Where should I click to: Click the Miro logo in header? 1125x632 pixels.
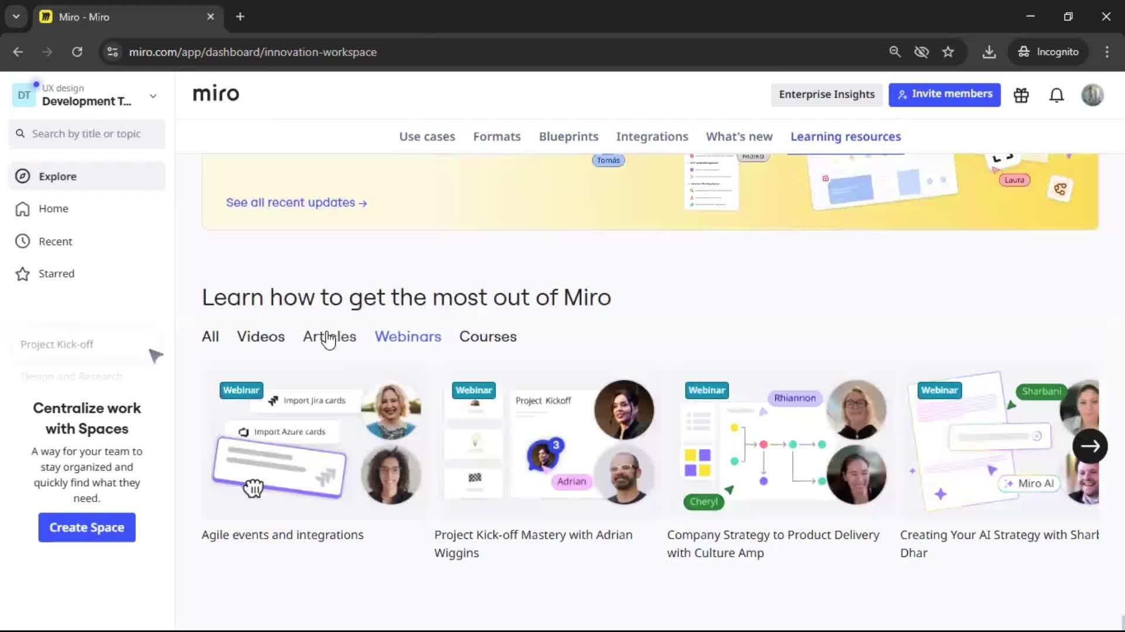216,94
